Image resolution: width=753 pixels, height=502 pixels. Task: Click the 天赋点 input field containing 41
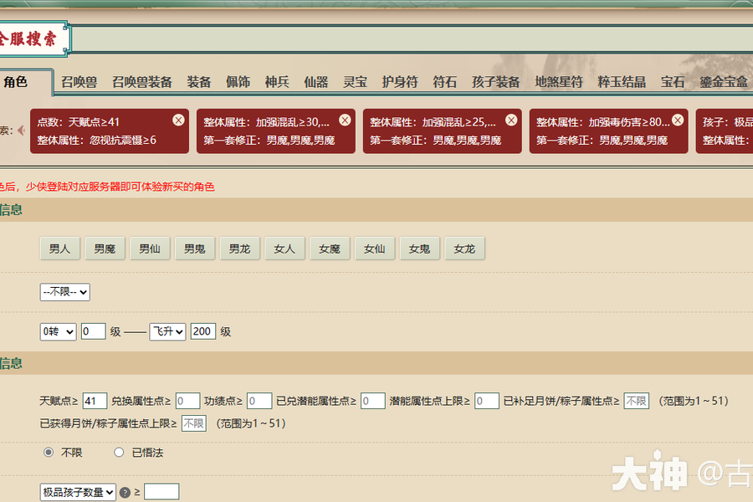pyautogui.click(x=95, y=401)
